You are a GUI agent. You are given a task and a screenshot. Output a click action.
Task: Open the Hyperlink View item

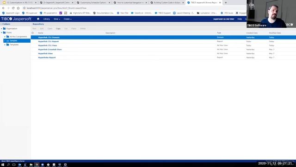45,54
